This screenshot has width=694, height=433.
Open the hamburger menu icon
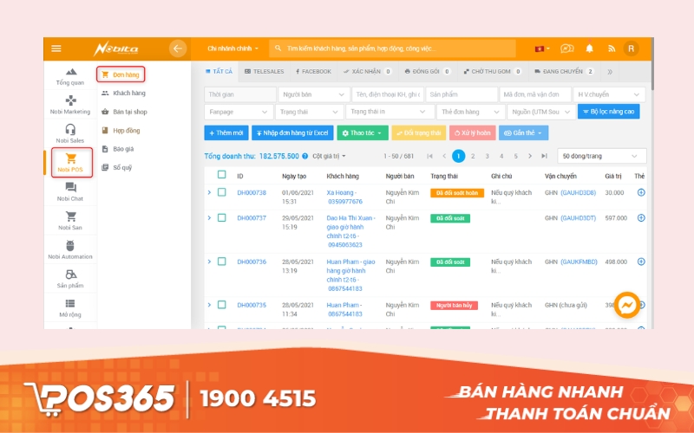pyautogui.click(x=56, y=48)
